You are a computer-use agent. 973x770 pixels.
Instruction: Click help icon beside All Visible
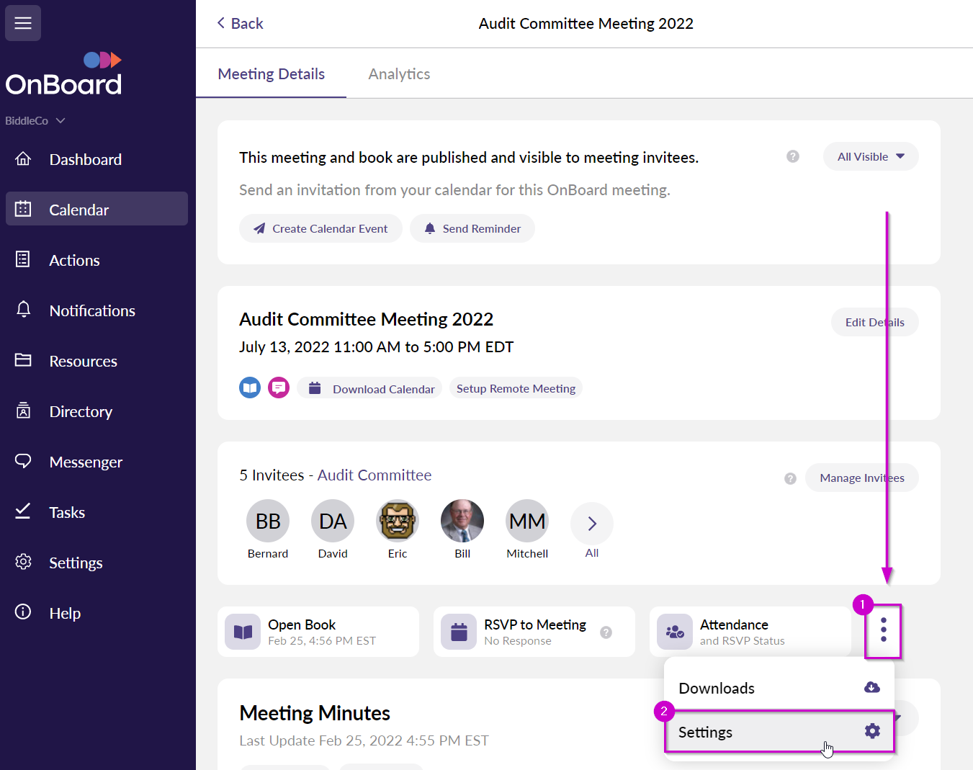[793, 156]
